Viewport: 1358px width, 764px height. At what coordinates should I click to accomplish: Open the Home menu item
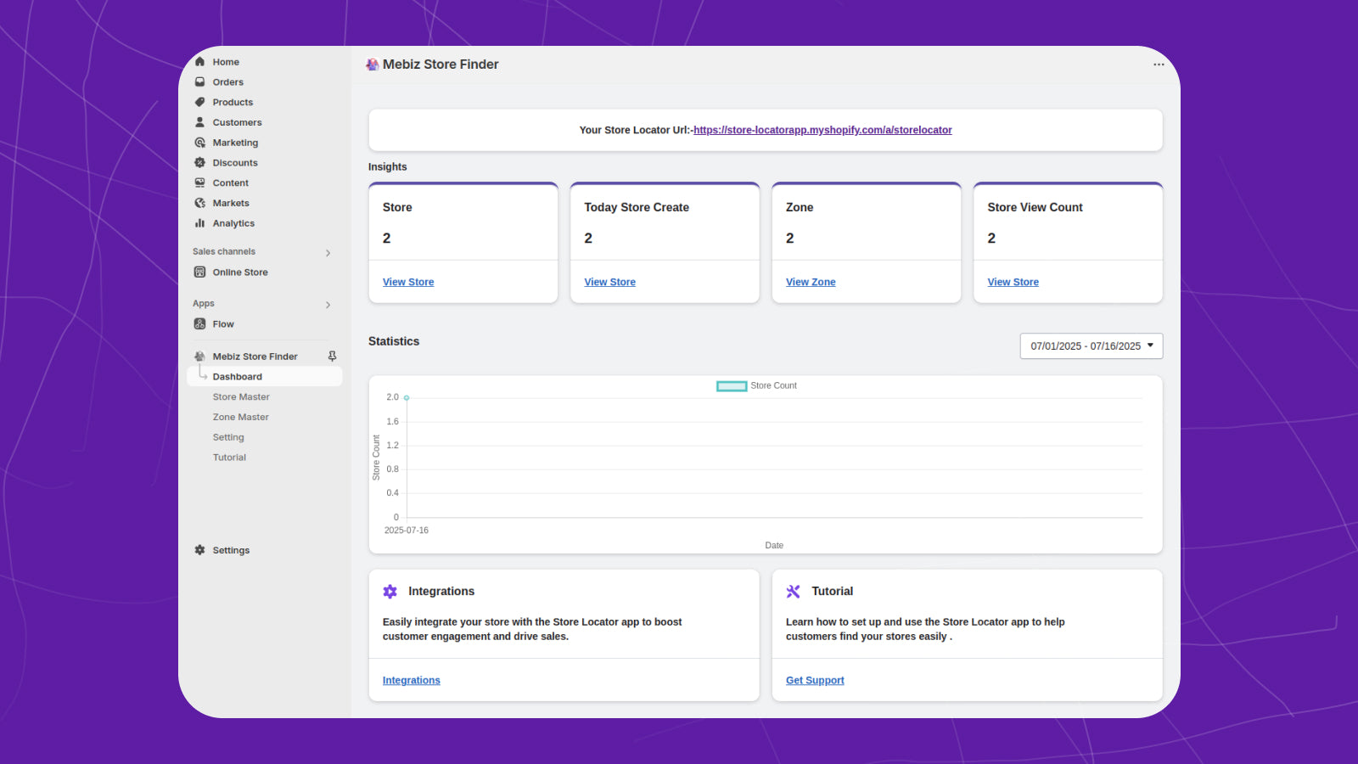point(226,62)
